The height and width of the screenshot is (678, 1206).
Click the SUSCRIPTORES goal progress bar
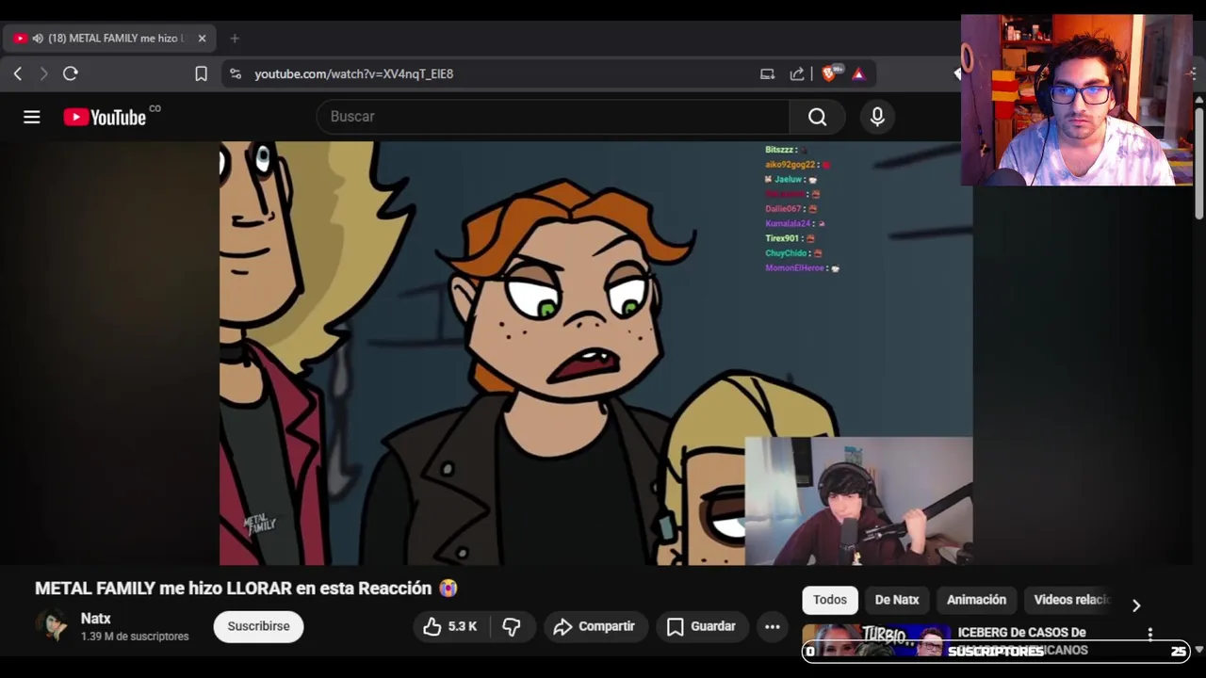tap(997, 651)
